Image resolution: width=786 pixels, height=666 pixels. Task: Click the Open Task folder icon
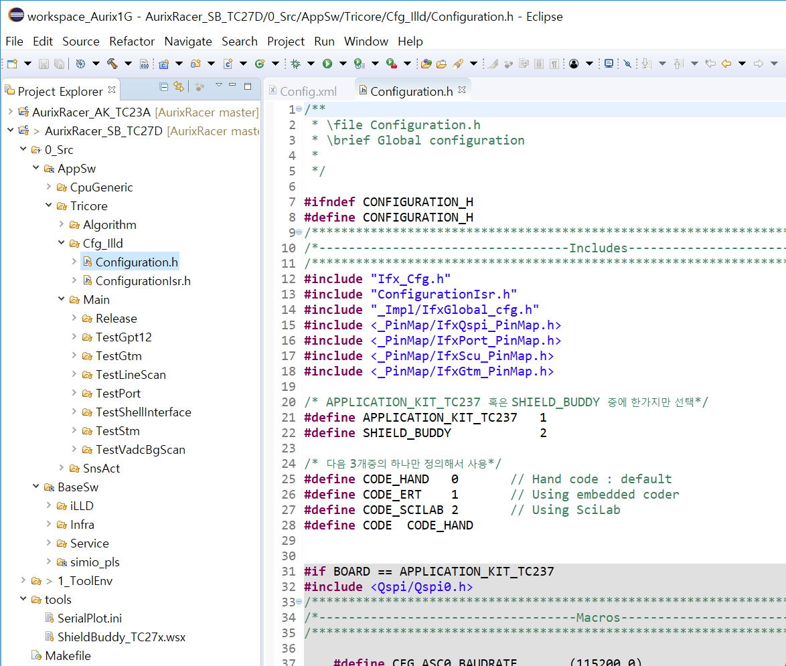[x=442, y=64]
